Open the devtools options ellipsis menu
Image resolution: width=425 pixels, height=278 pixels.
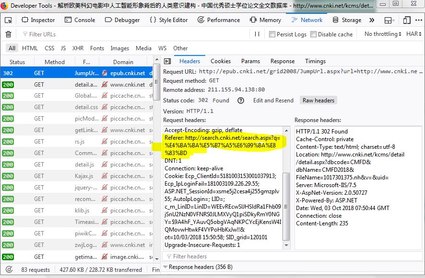(x=418, y=20)
